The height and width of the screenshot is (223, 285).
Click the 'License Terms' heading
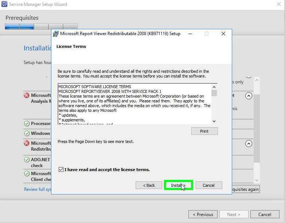coord(71,46)
